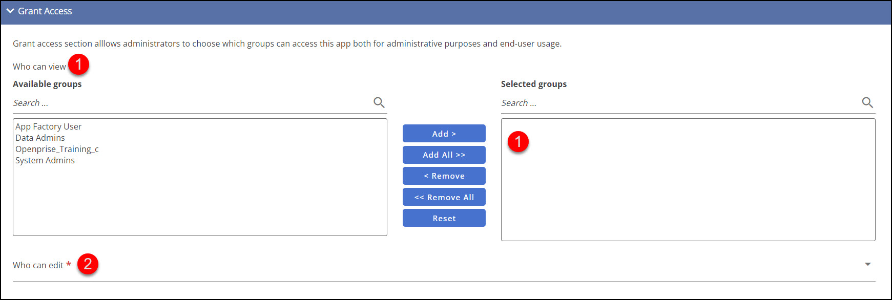Click the red marker 1 beside Who can view
The height and width of the screenshot is (300, 892).
[x=78, y=65]
